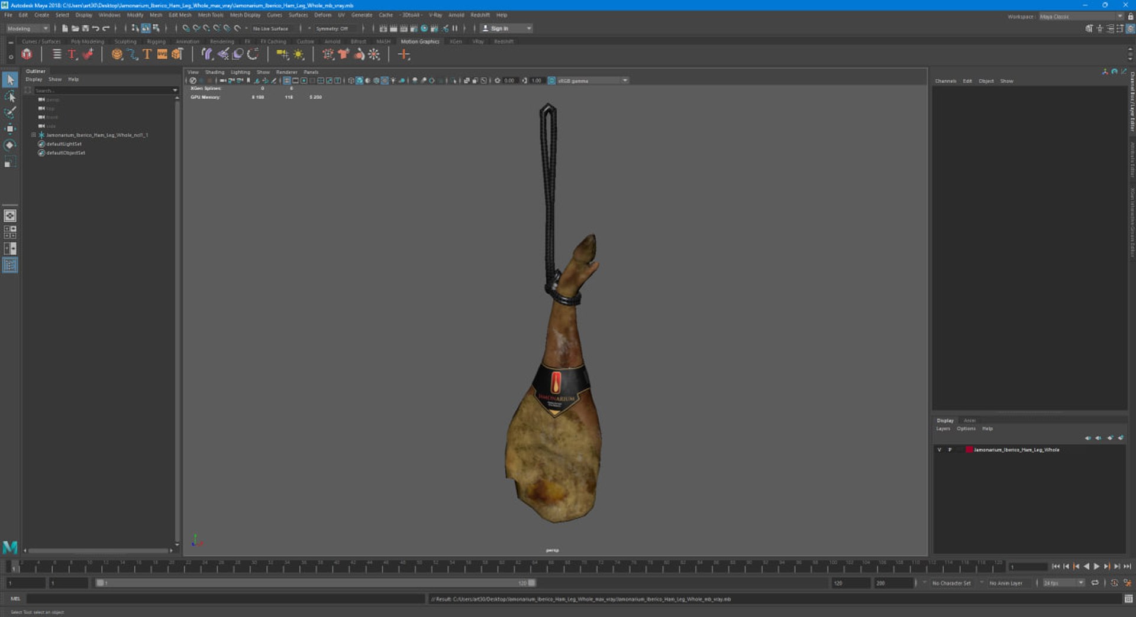Toggle Auto Keyframe button
1136x617 pixels.
click(x=1114, y=583)
